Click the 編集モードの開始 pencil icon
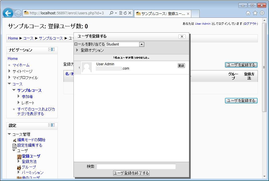This screenshot has width=269, height=181. (x=15, y=140)
